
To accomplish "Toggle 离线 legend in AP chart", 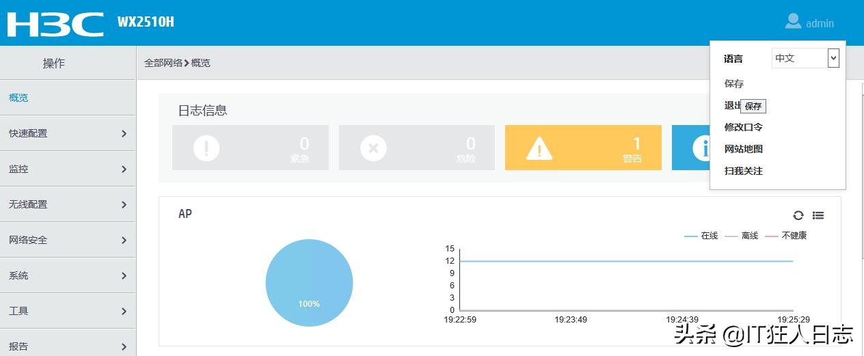I will [x=742, y=236].
